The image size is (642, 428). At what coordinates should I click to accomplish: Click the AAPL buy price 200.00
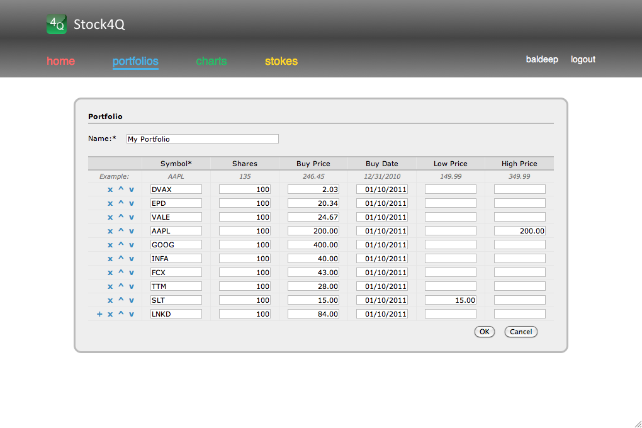[x=313, y=231]
